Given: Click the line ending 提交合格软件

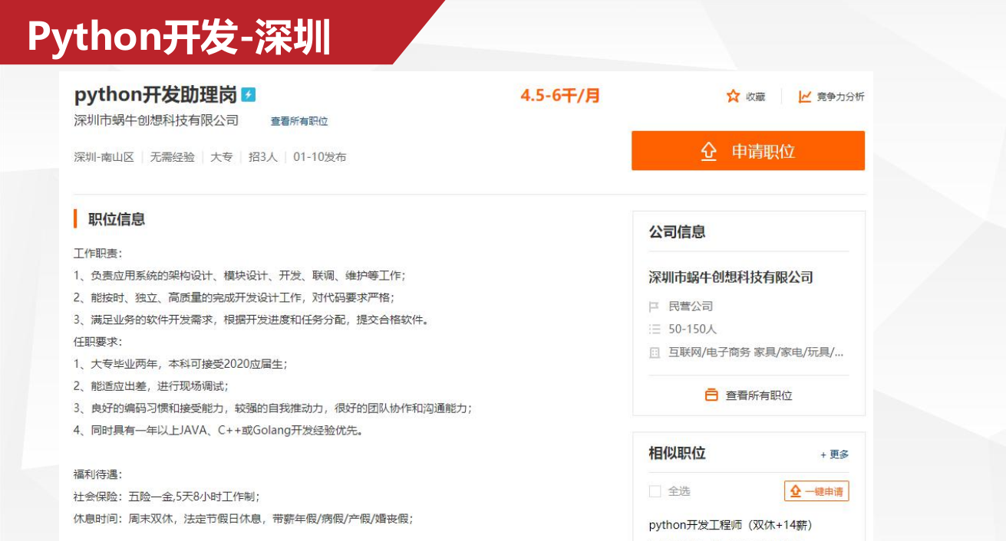Looking at the screenshot, I should (x=251, y=320).
